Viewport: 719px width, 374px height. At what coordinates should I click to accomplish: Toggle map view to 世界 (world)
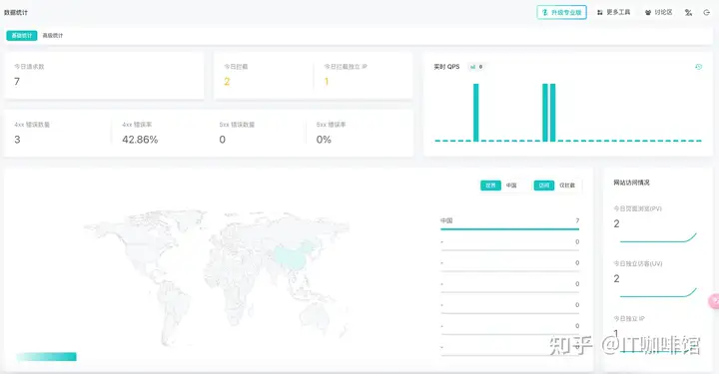click(x=490, y=186)
